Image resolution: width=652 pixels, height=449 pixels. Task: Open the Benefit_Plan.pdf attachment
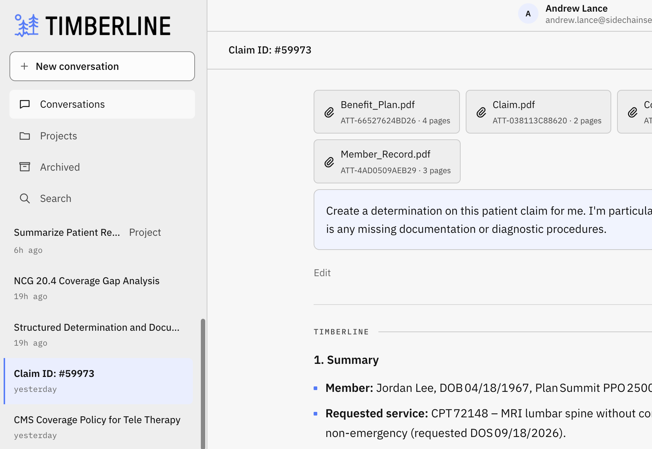click(x=387, y=112)
